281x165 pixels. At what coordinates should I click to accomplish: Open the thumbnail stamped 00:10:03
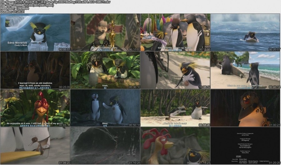pos(105,32)
